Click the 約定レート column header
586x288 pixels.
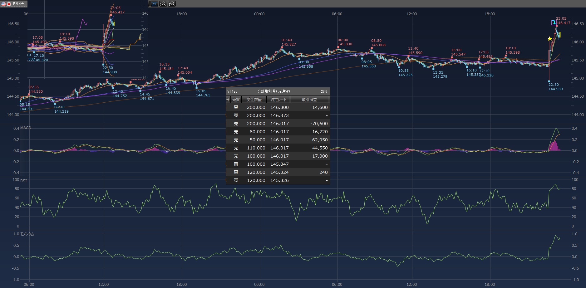coord(278,100)
